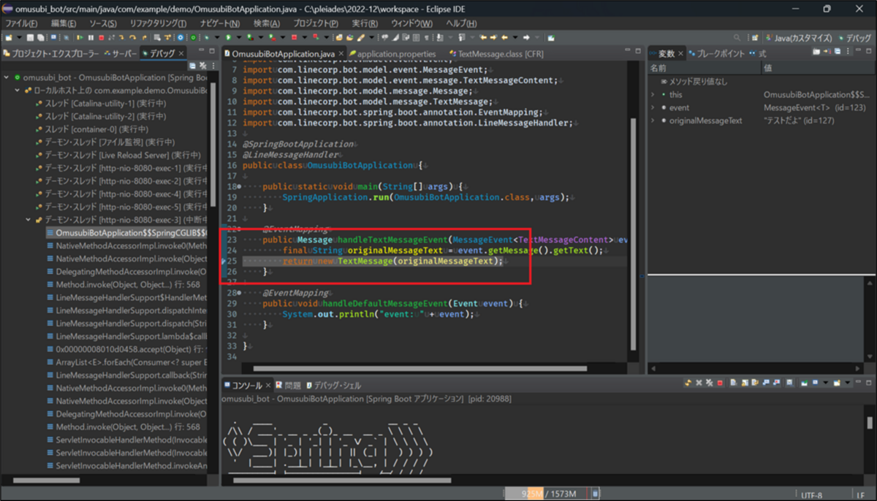Click the Back navigation arrow in toolbar
The height and width of the screenshot is (501, 877).
[504, 37]
